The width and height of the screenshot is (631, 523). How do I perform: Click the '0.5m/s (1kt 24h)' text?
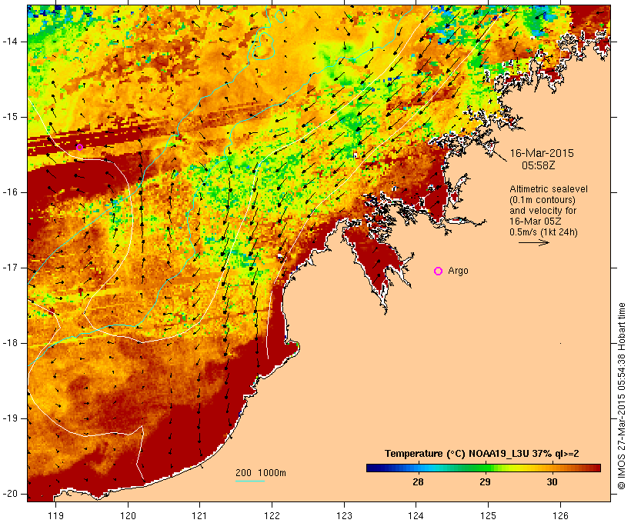coord(544,232)
